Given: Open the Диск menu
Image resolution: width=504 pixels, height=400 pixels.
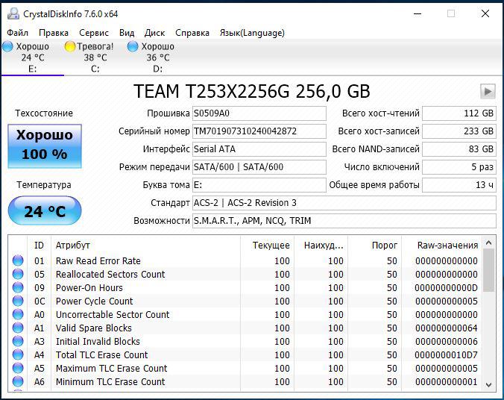Looking at the screenshot, I should point(154,33).
